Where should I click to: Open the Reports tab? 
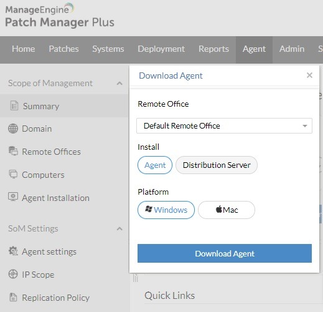pos(213,49)
